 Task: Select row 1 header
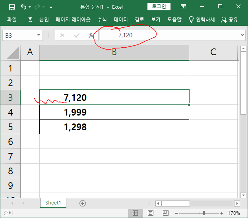[x=10, y=68]
